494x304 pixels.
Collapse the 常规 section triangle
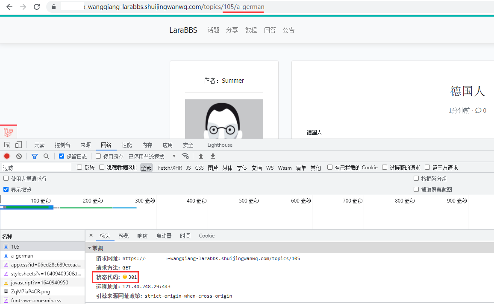(89, 248)
